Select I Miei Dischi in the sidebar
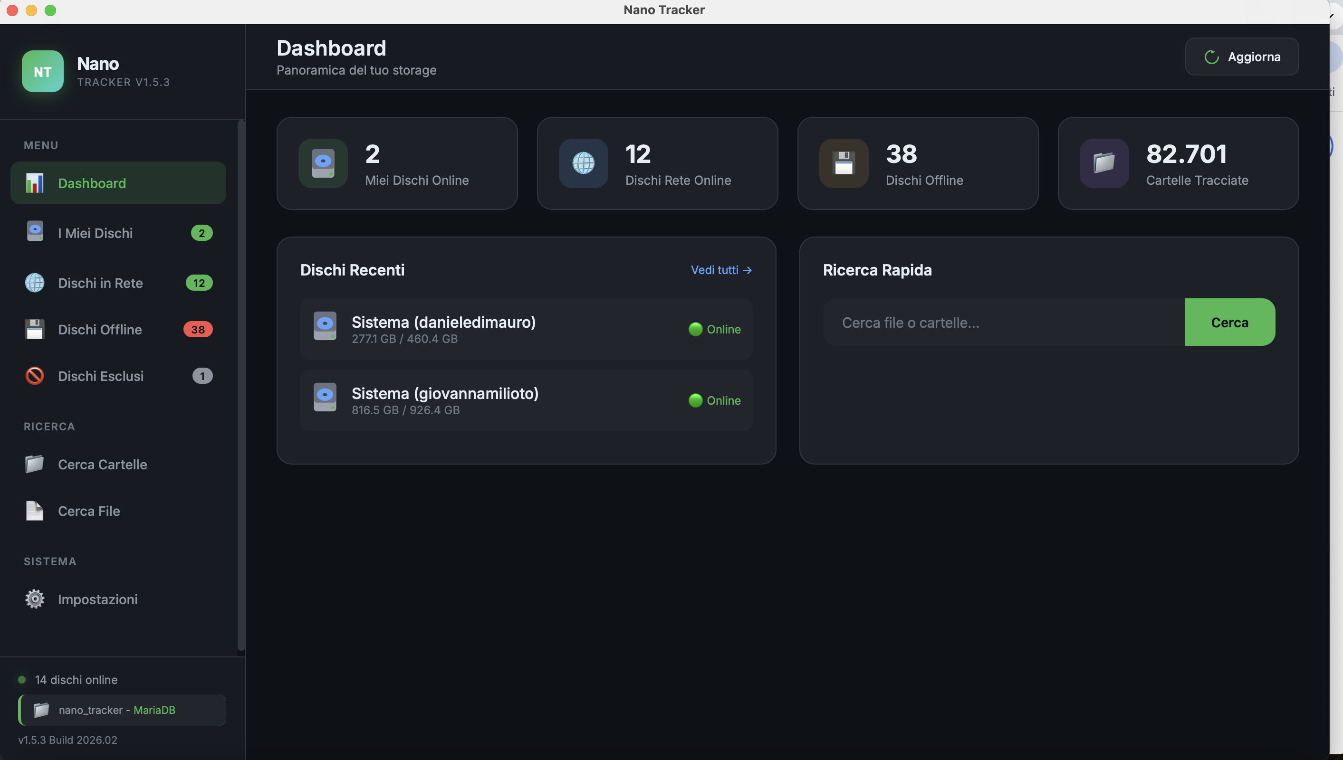 95,233
